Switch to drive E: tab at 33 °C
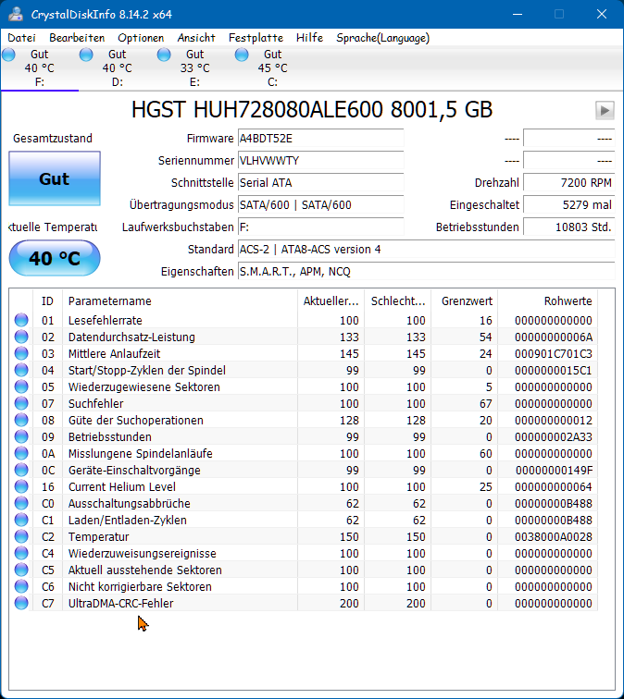624x699 pixels. click(x=195, y=68)
